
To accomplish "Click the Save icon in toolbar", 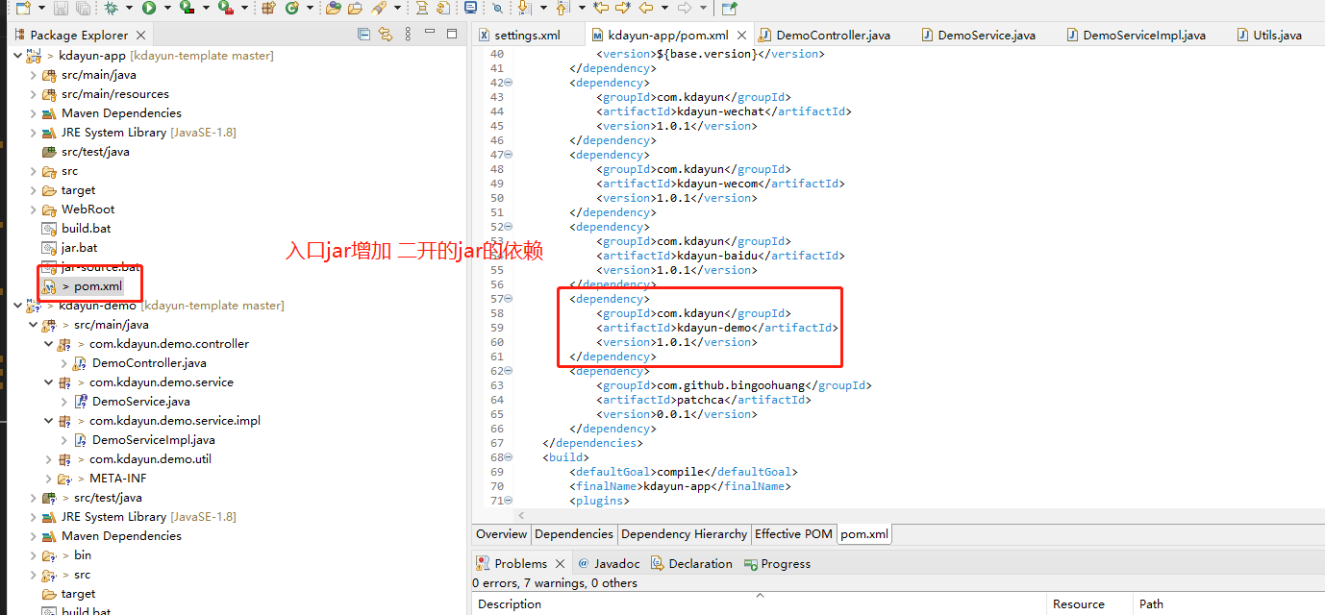I will (x=62, y=9).
